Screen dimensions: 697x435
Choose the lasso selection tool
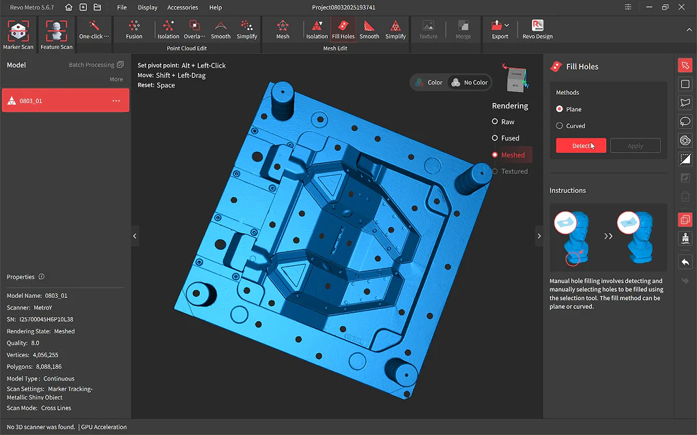685,121
